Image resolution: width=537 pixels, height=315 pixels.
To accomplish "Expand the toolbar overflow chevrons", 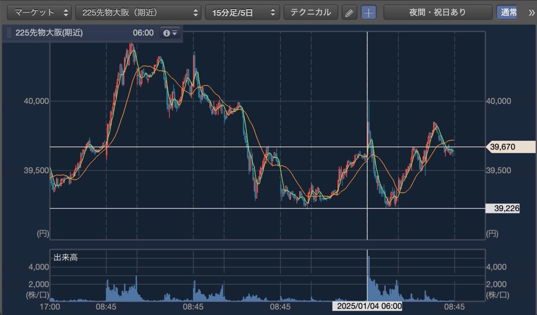I will click(x=531, y=13).
